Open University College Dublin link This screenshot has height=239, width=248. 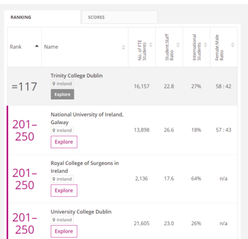coord(81,212)
